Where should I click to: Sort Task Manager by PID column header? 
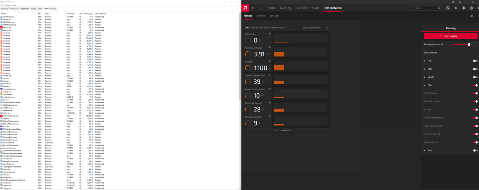(41, 13)
